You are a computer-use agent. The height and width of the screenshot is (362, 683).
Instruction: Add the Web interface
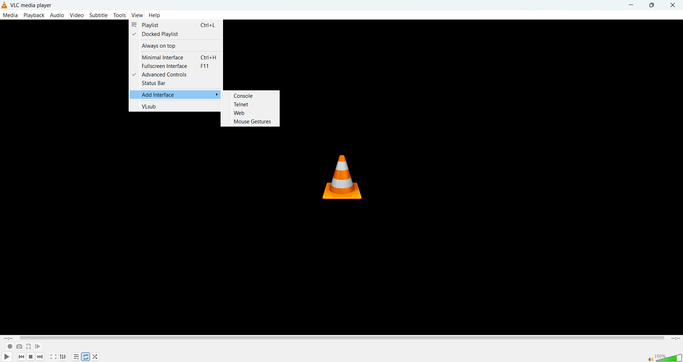[250, 113]
